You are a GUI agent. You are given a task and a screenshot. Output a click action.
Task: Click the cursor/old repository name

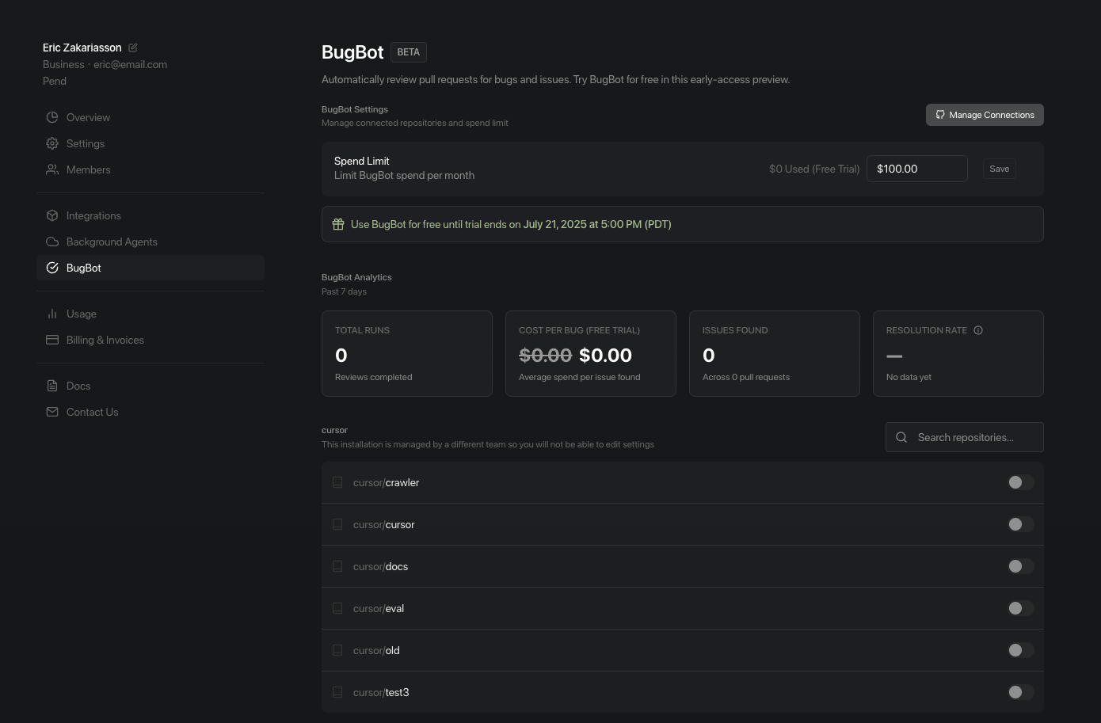coord(376,650)
